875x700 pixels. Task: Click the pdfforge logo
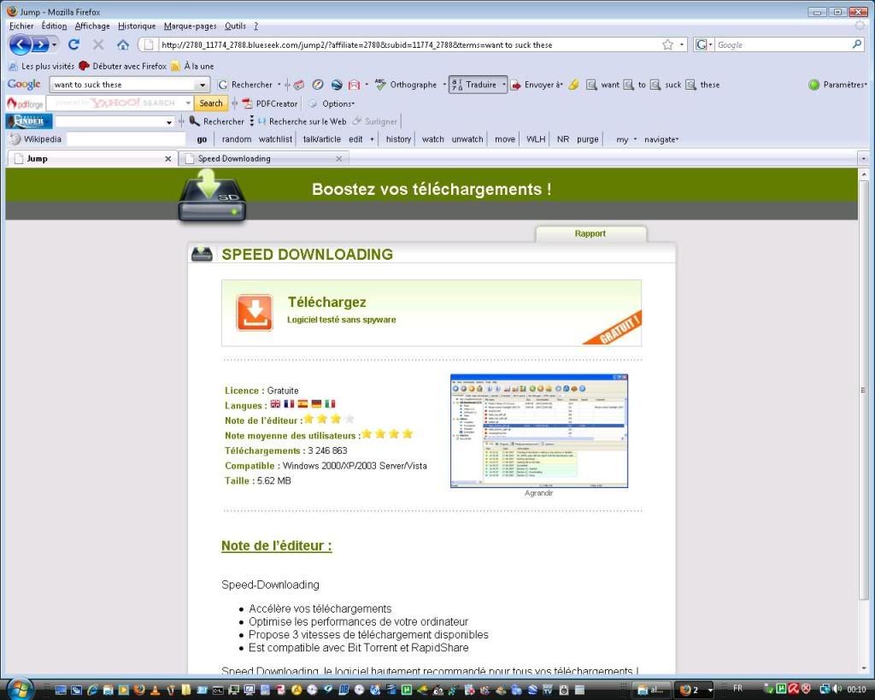pos(25,103)
